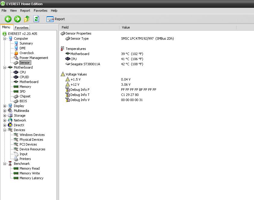Open the Motherboard sub-item in tree
Image resolution: width=254 pixels, height=200 pixels.
[29, 82]
